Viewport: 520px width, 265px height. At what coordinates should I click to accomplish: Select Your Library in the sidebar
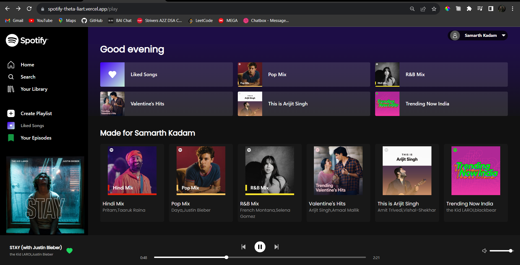[34, 89]
